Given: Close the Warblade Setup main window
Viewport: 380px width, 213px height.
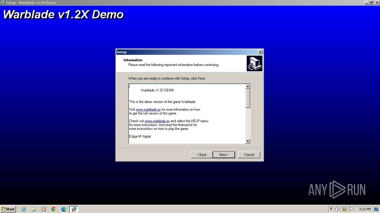Looking at the screenshot, I should click(376, 3).
